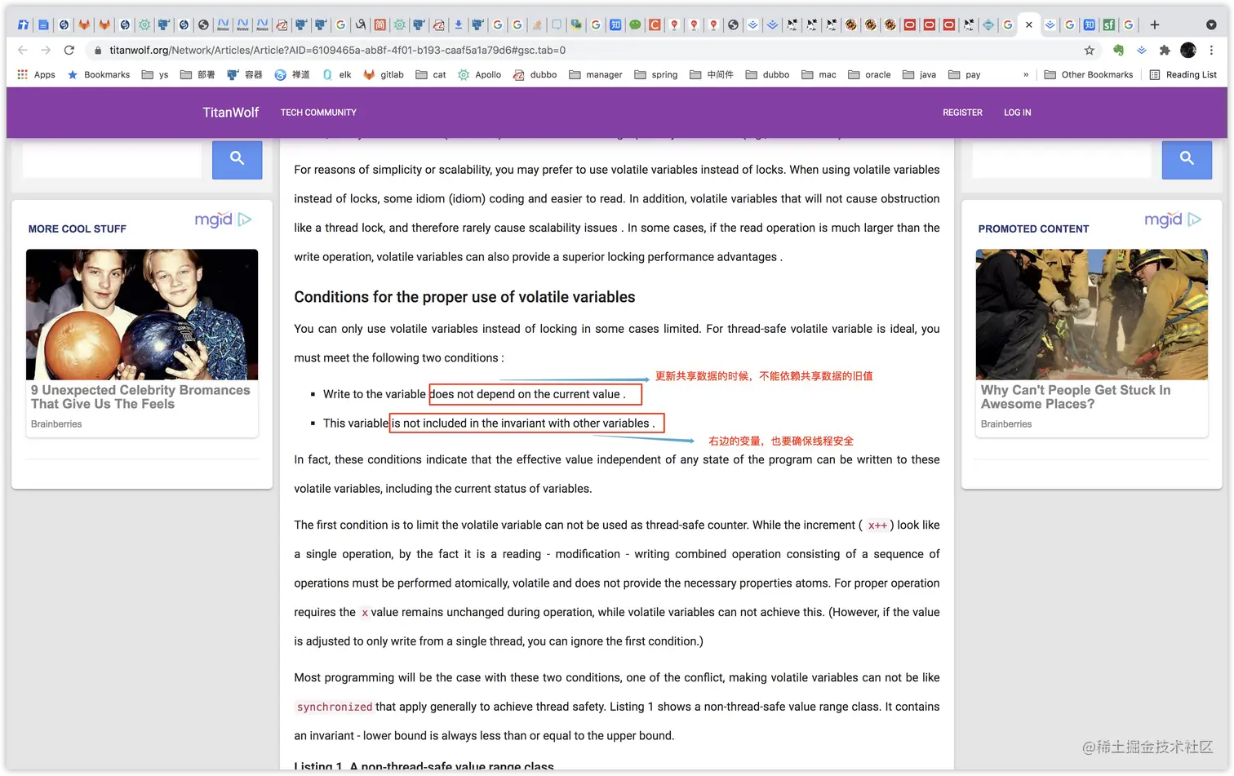This screenshot has height=776, width=1234.
Task: Open the 容器 Docker bookmark
Action: 245,74
